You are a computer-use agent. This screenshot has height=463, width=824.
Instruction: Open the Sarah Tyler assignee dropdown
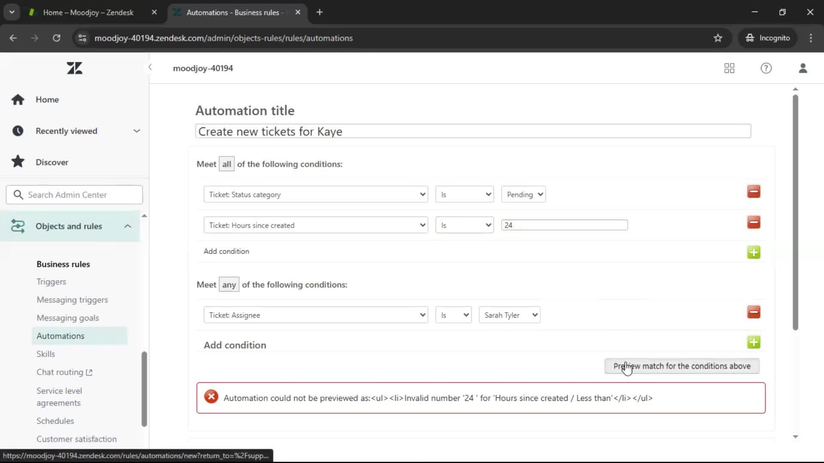pyautogui.click(x=509, y=315)
